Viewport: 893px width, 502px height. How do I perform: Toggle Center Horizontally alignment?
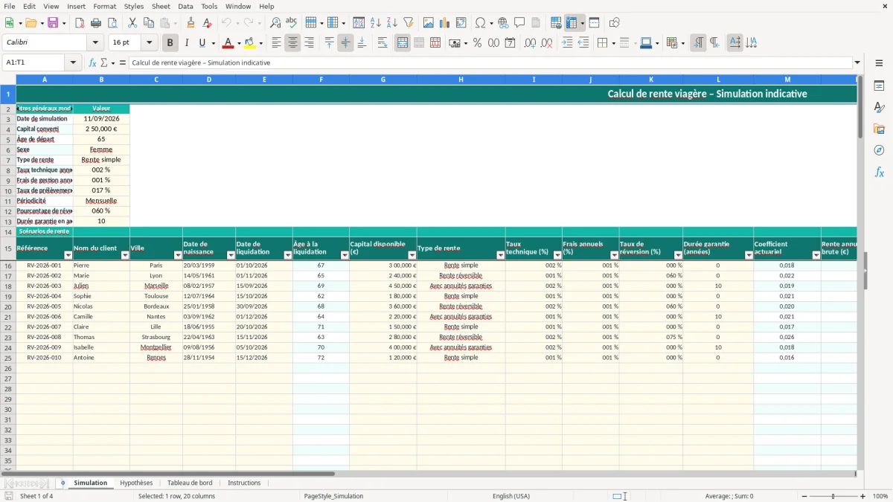(293, 43)
